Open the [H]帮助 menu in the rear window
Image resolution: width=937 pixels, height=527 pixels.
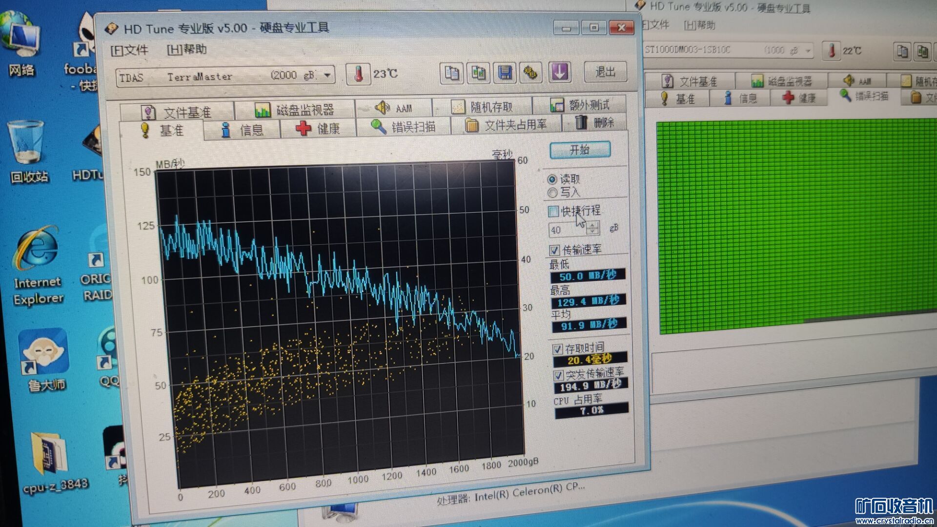point(699,25)
